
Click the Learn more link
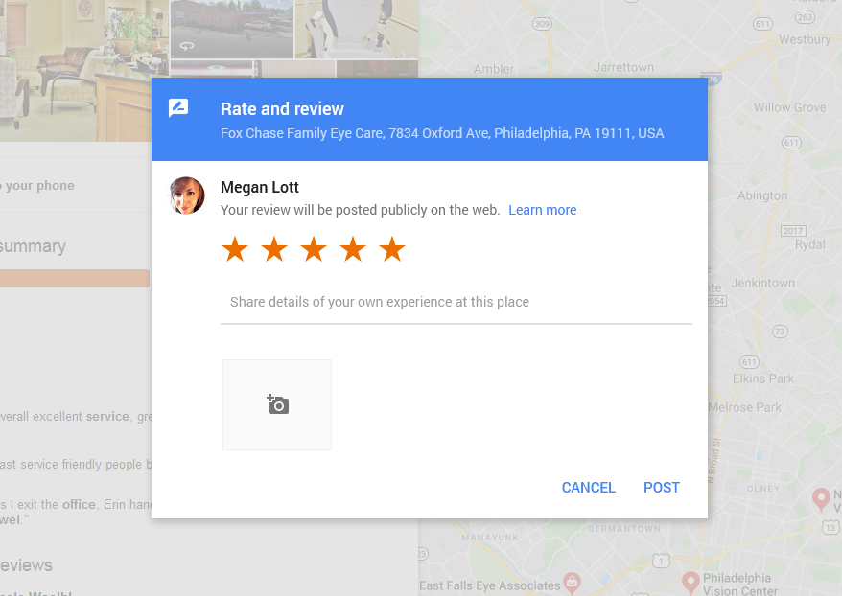click(543, 210)
